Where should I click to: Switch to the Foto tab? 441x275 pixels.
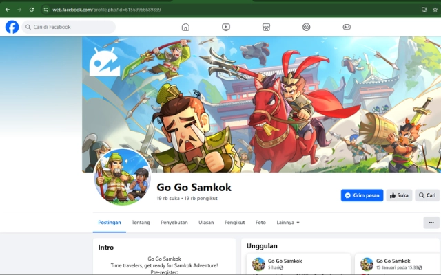[x=260, y=223]
